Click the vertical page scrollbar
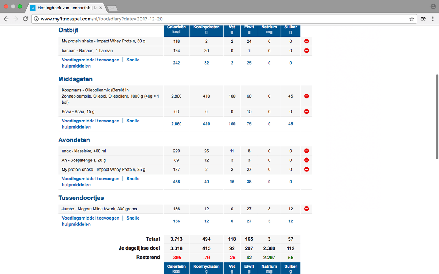The image size is (439, 274). point(436,117)
